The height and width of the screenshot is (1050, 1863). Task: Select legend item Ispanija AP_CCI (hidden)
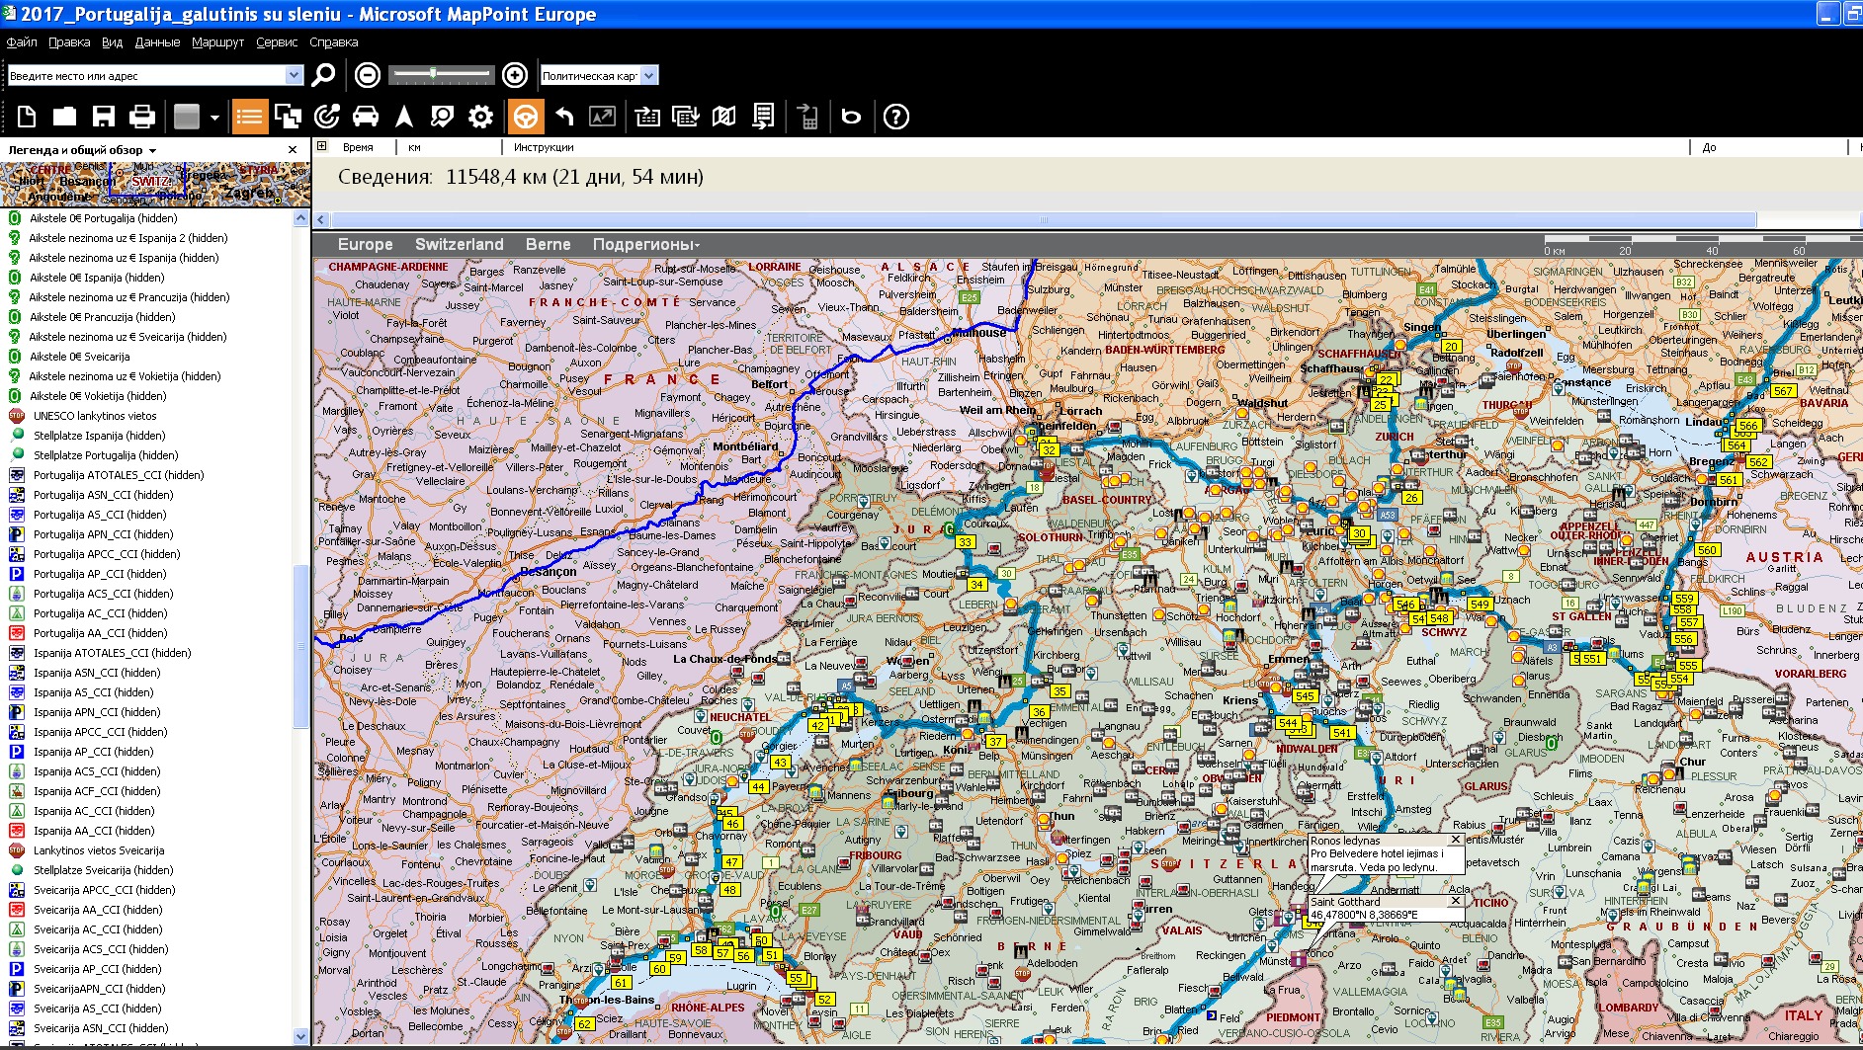(x=94, y=752)
